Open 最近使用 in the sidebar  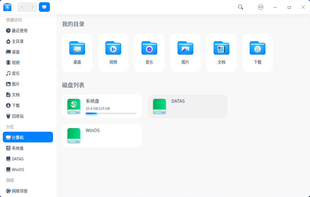tap(28, 31)
